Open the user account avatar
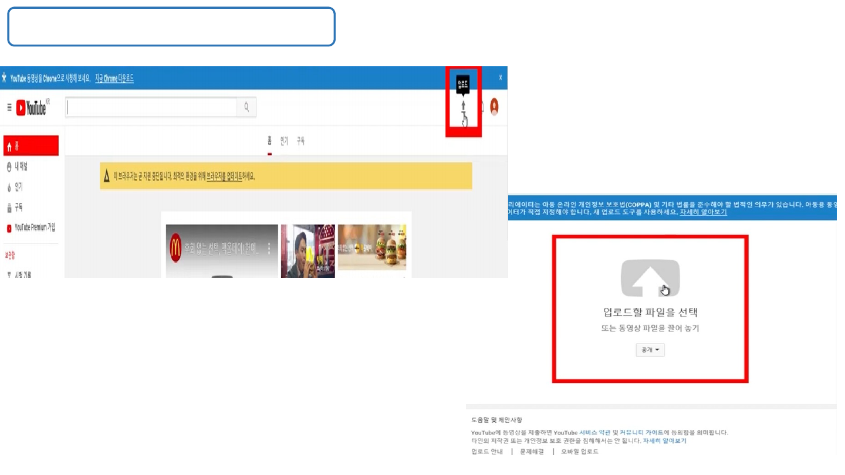845x475 pixels. pyautogui.click(x=494, y=106)
